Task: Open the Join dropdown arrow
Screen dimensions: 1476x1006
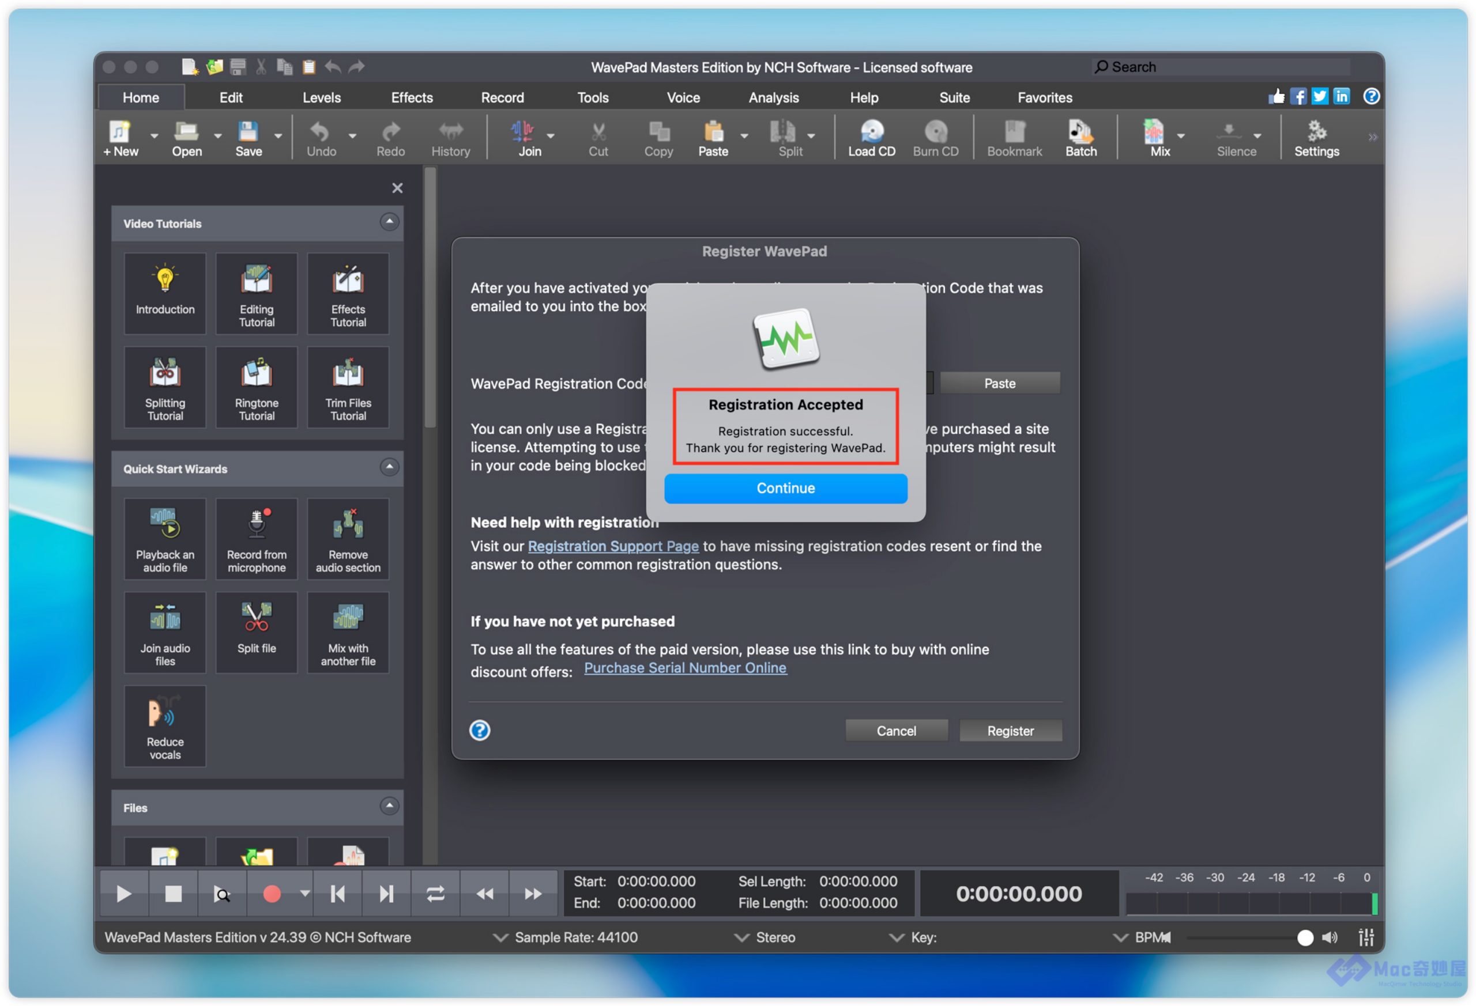Action: click(x=551, y=136)
